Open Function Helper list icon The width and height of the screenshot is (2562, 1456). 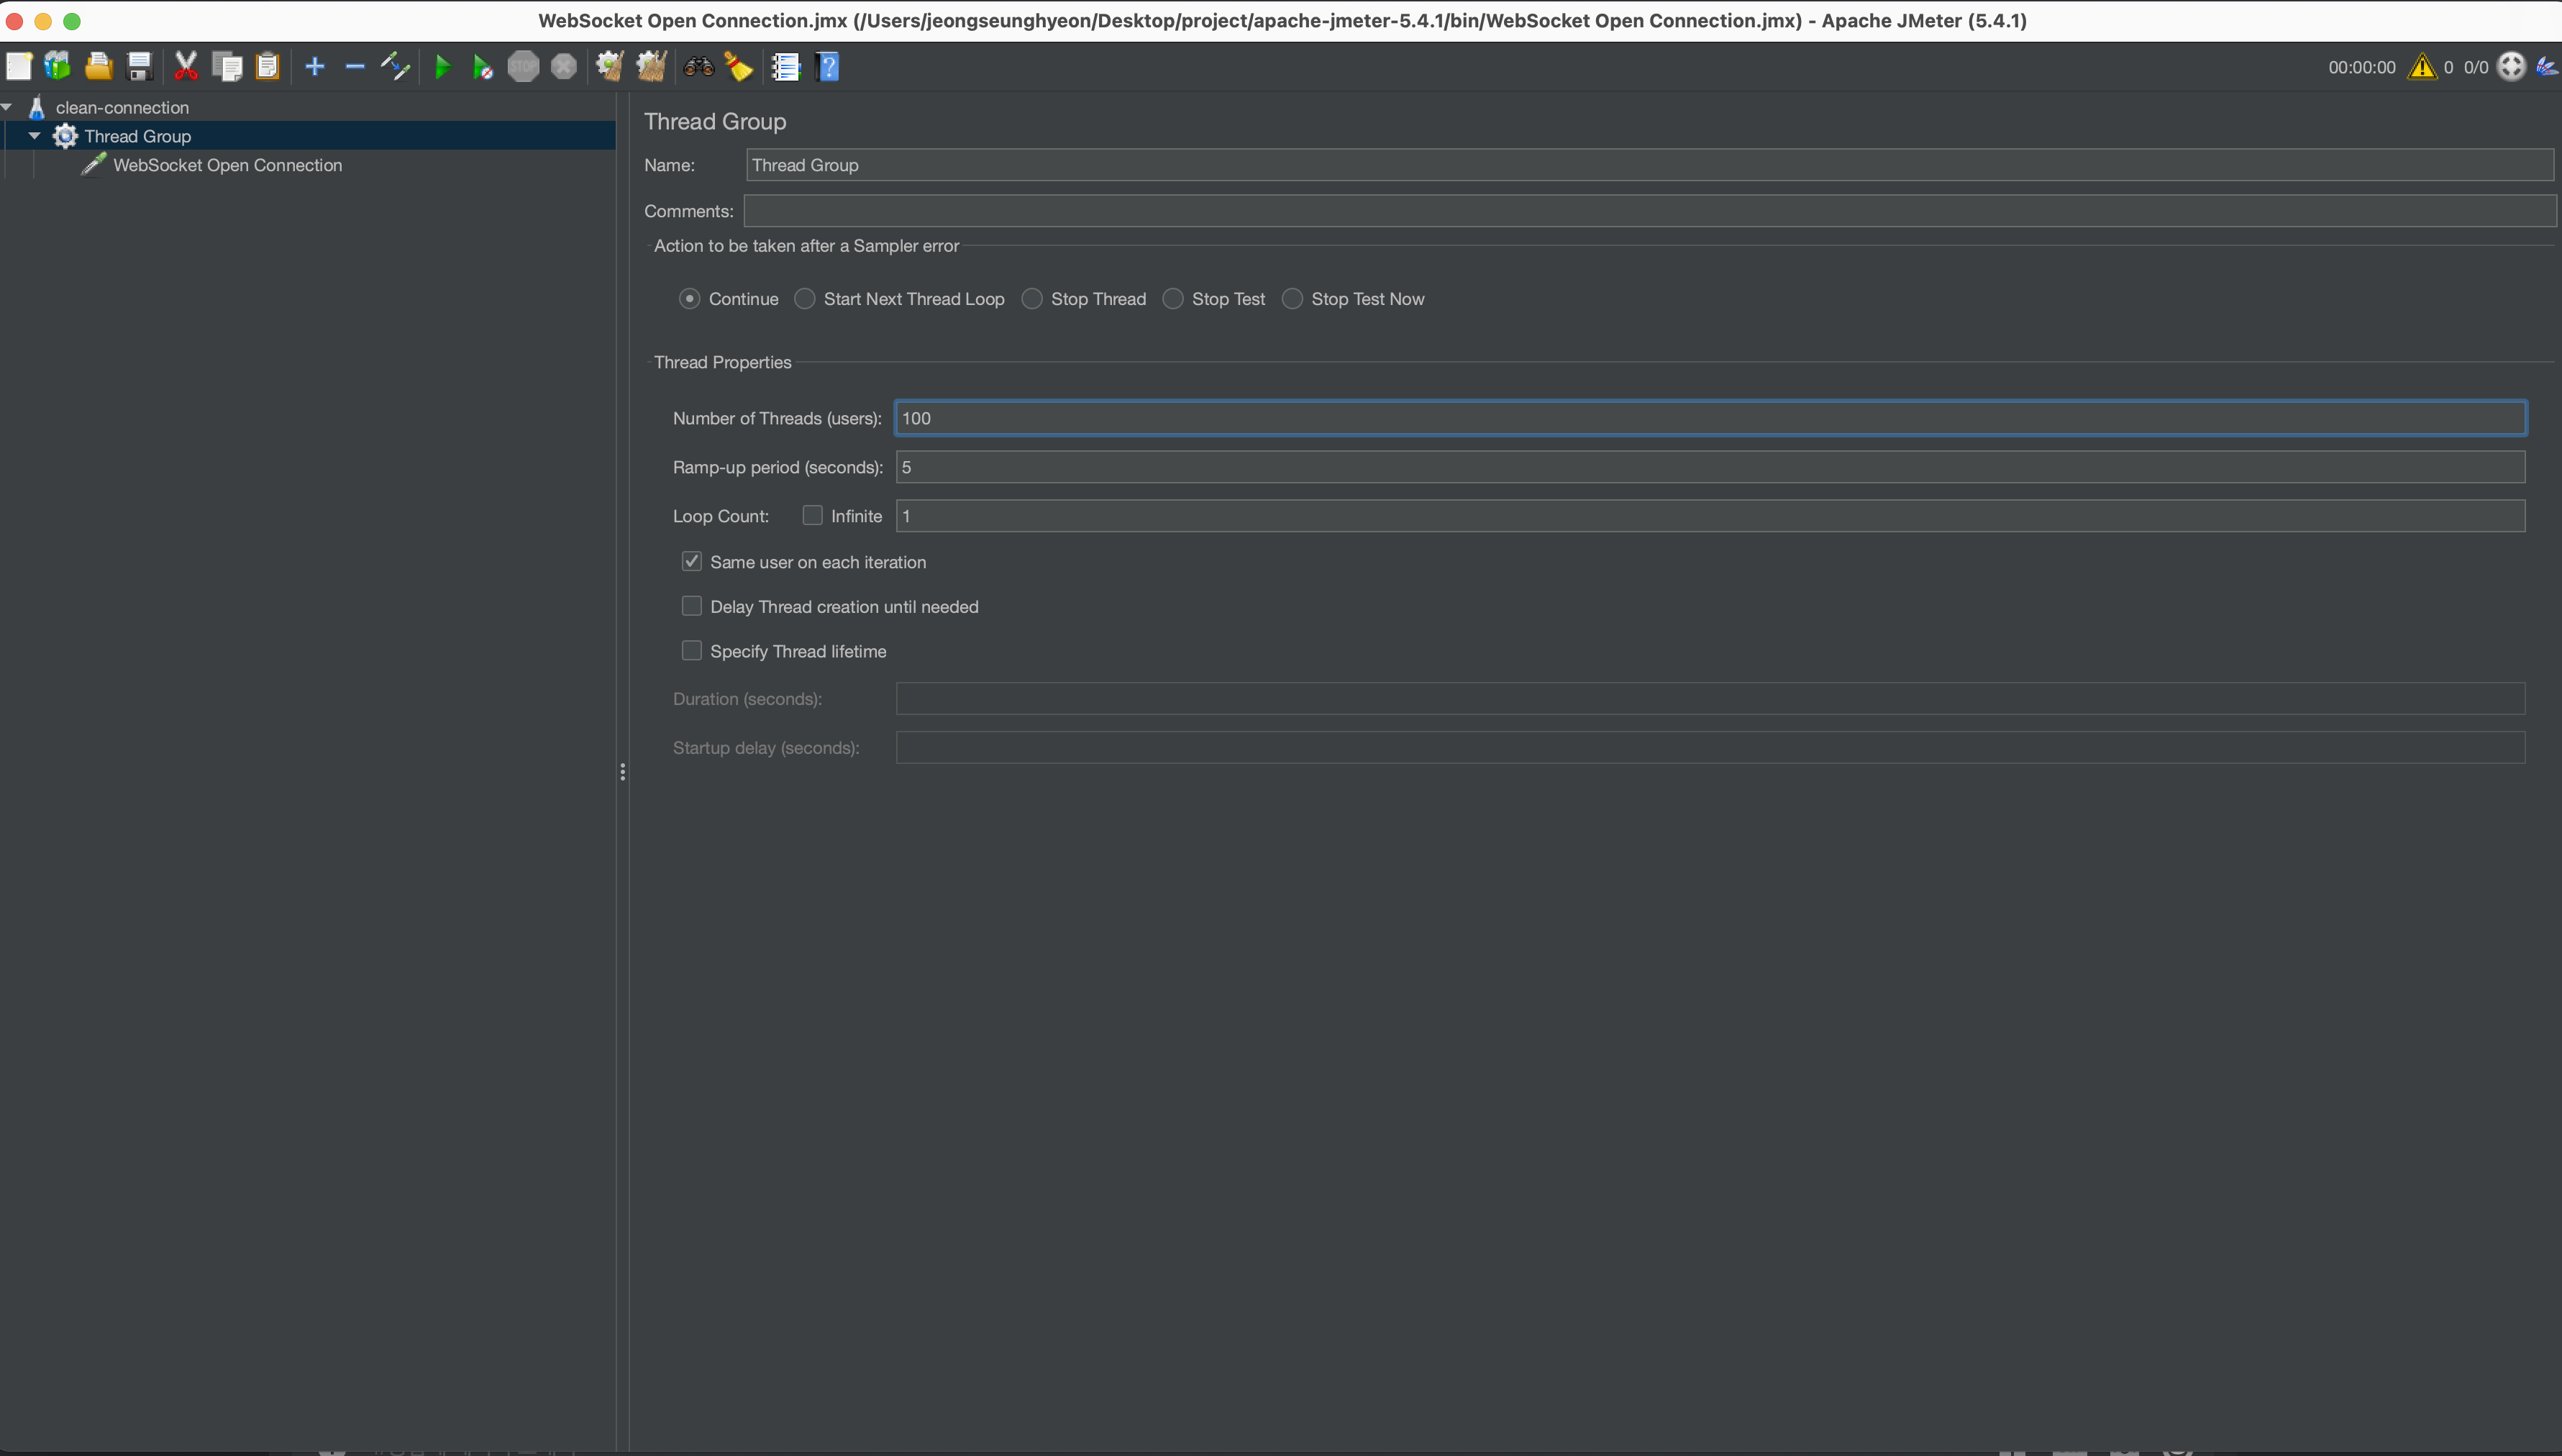coord(785,67)
